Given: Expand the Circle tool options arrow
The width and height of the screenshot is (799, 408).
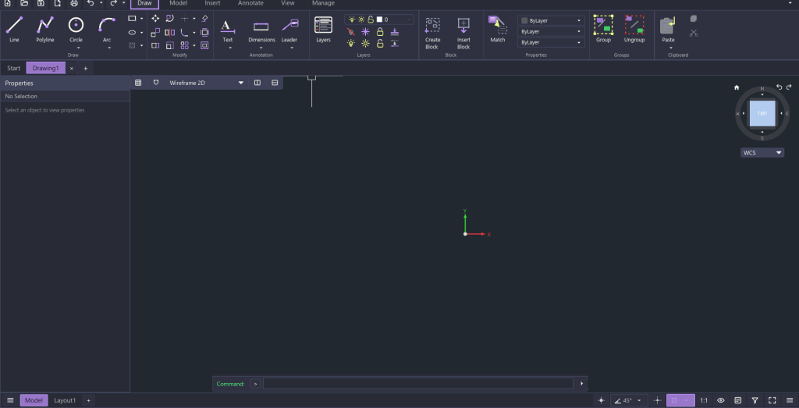Looking at the screenshot, I should pyautogui.click(x=79, y=48).
